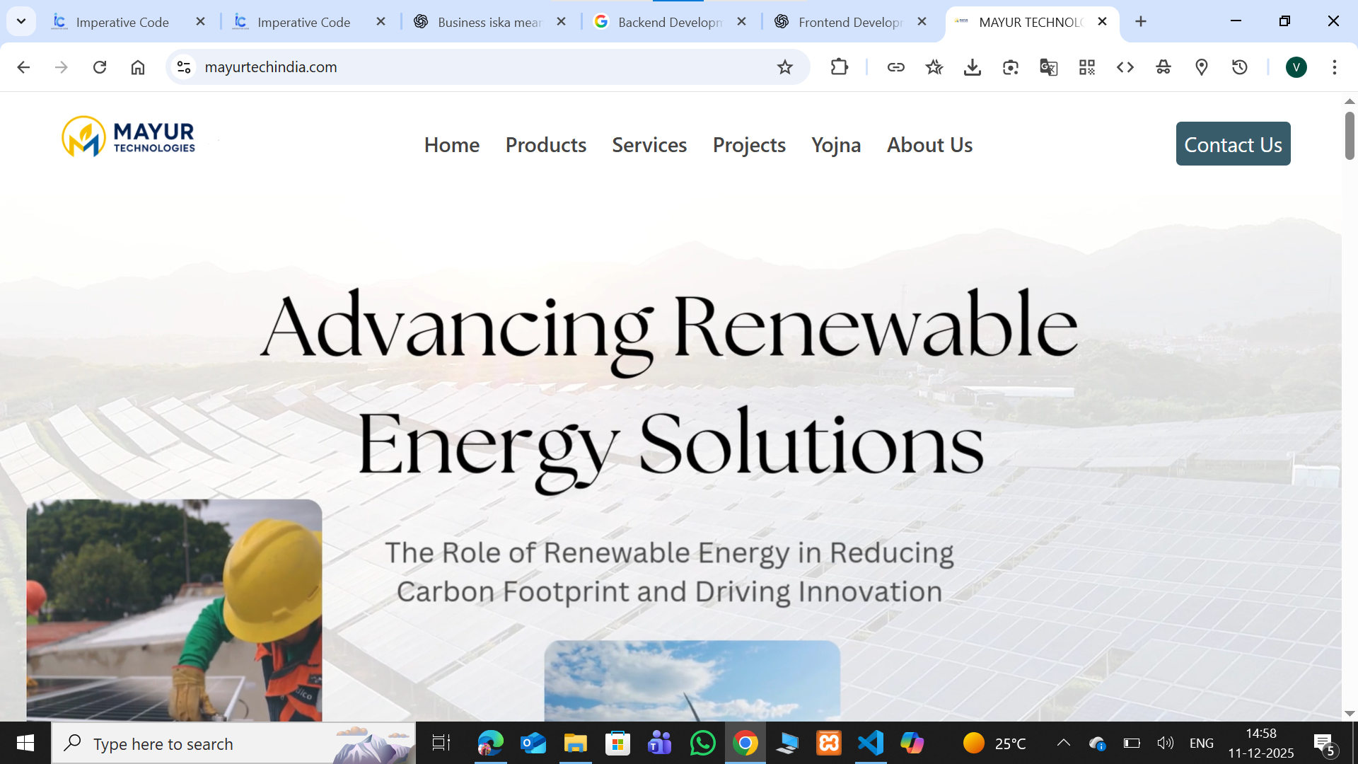
Task: Open the Downloads icon
Action: coord(973,67)
